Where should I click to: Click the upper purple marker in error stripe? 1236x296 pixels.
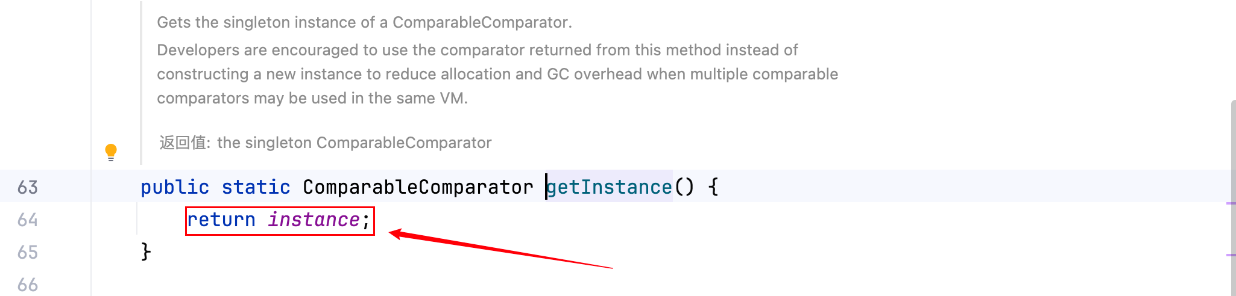point(1231,203)
